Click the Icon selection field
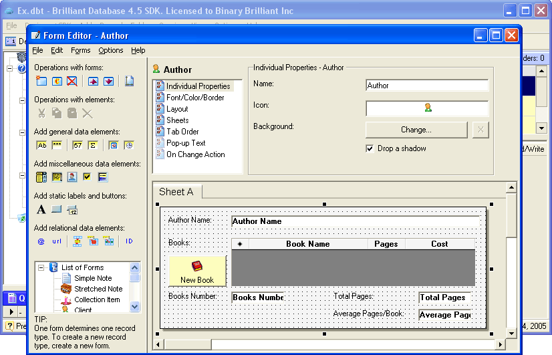 tap(427, 108)
